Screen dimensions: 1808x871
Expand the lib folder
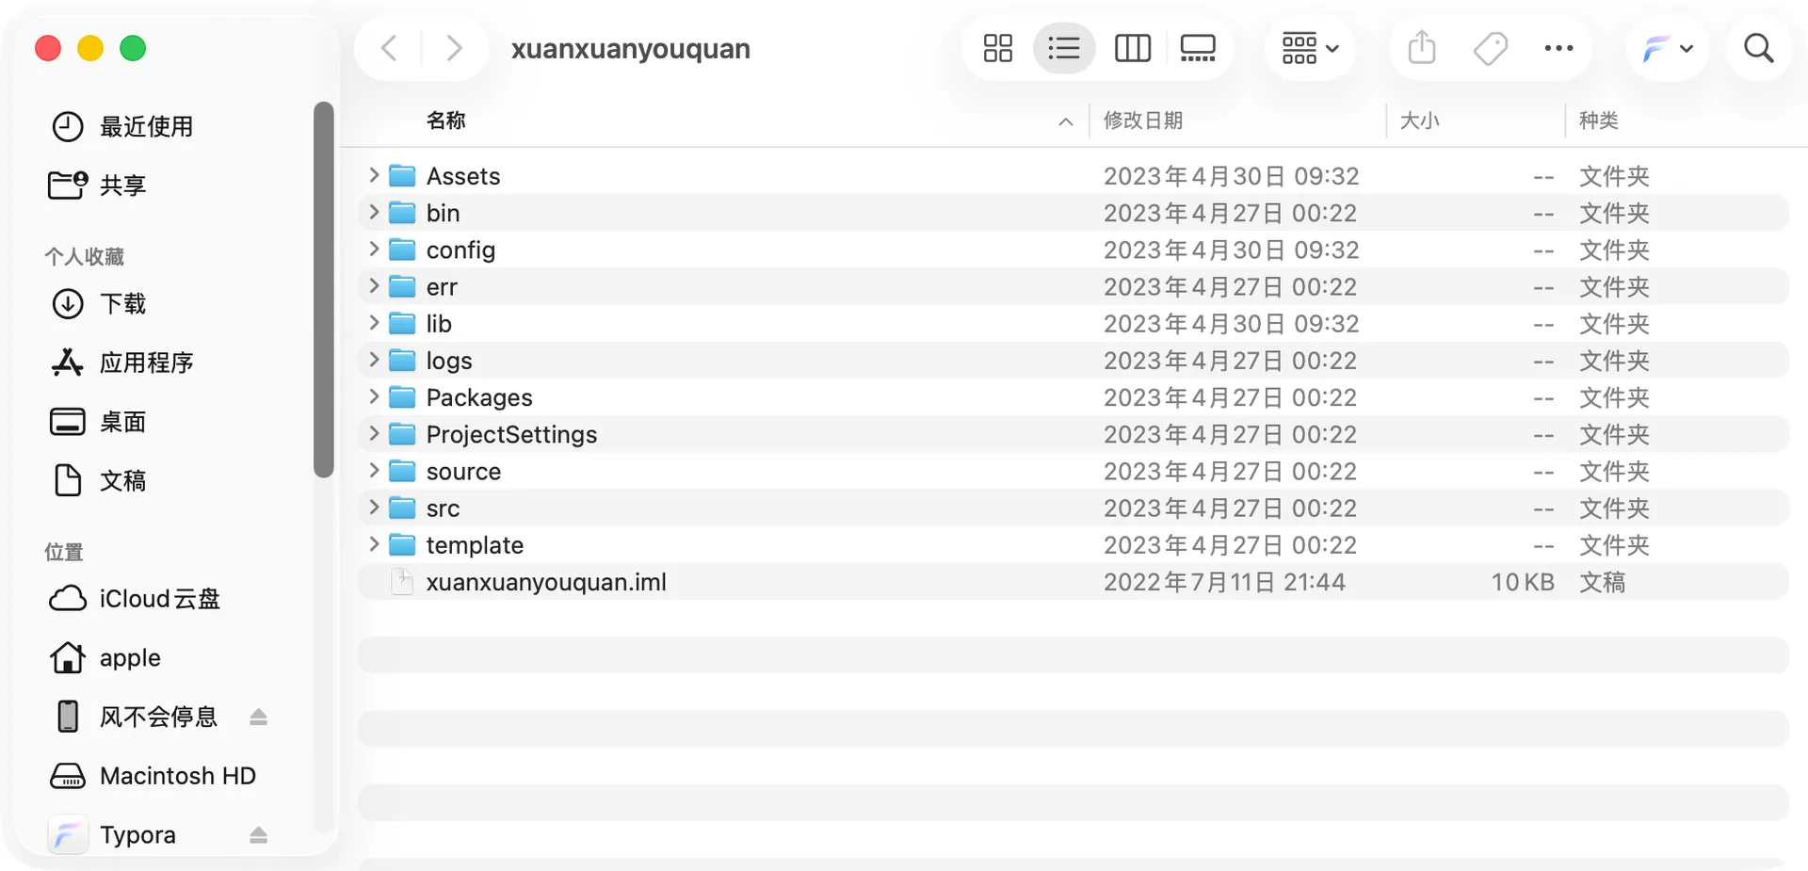click(374, 323)
